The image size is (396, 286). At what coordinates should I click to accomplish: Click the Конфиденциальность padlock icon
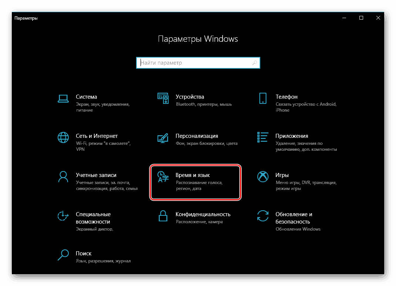click(x=163, y=216)
